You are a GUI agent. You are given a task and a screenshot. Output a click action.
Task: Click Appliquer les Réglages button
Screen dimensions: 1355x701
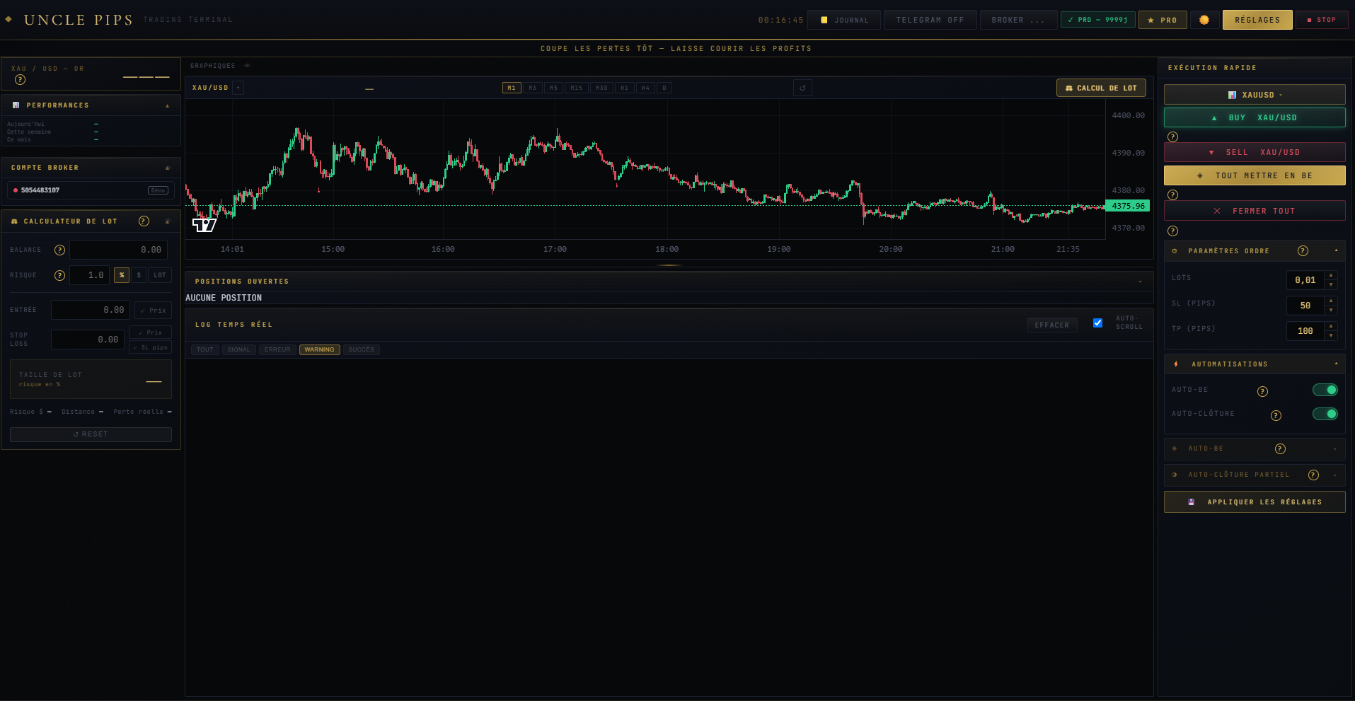point(1255,502)
